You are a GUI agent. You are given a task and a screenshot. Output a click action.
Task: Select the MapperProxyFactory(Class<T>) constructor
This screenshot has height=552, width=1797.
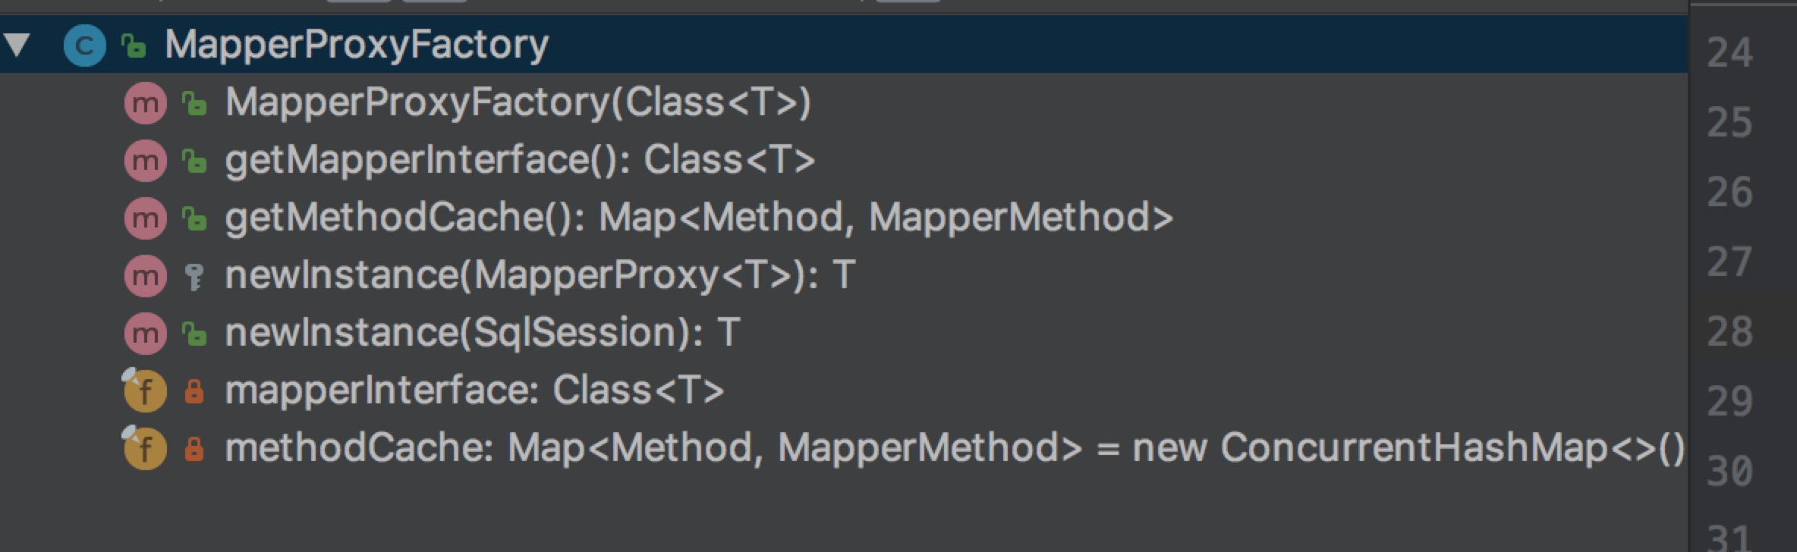click(518, 102)
